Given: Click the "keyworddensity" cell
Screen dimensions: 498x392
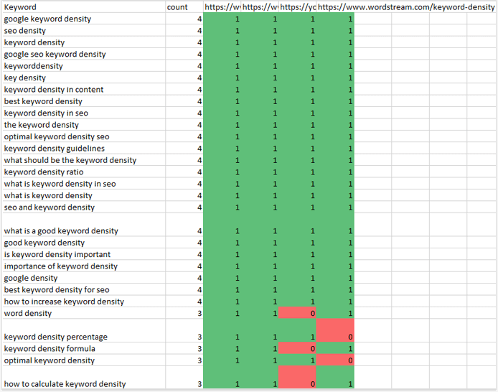Looking at the screenshot, I should [x=84, y=66].
